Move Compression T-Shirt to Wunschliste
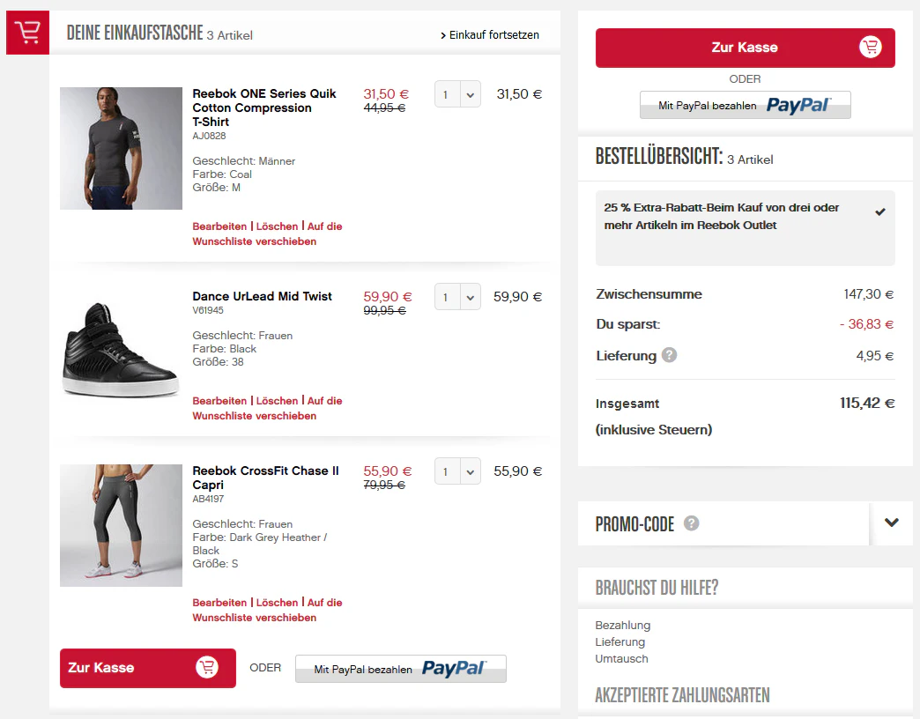The image size is (920, 719). coord(267,234)
